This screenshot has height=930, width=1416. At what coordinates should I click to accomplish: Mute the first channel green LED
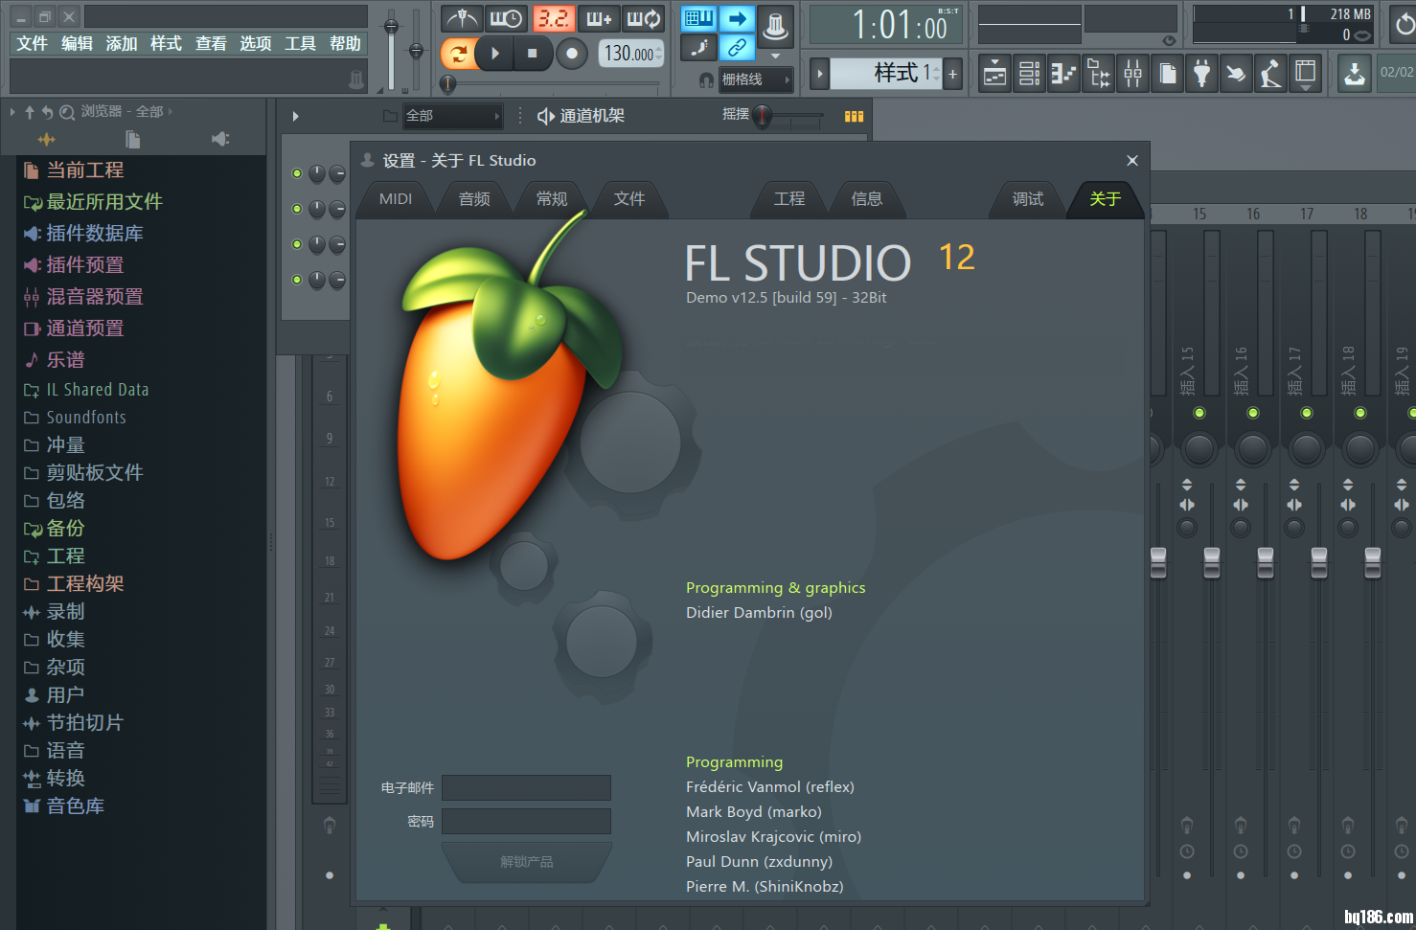[297, 173]
